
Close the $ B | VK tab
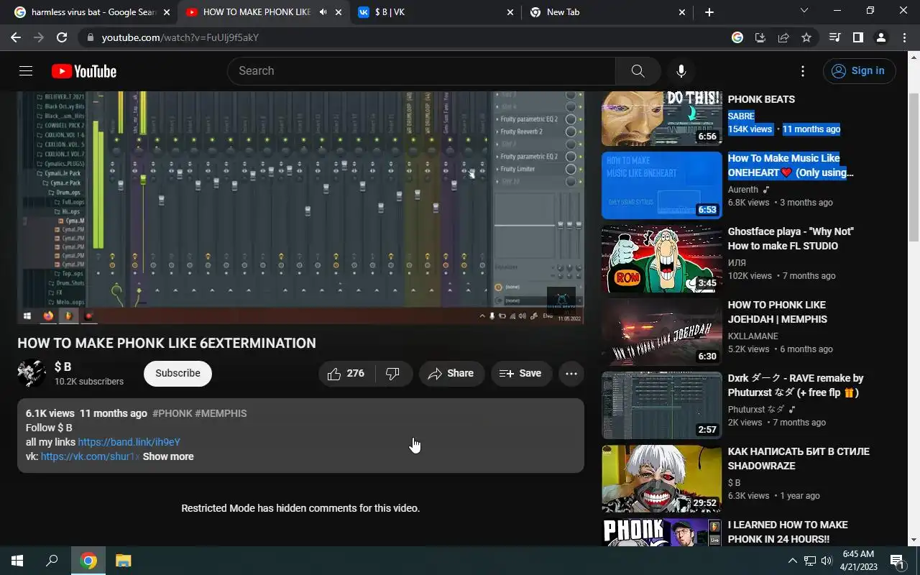tap(510, 12)
